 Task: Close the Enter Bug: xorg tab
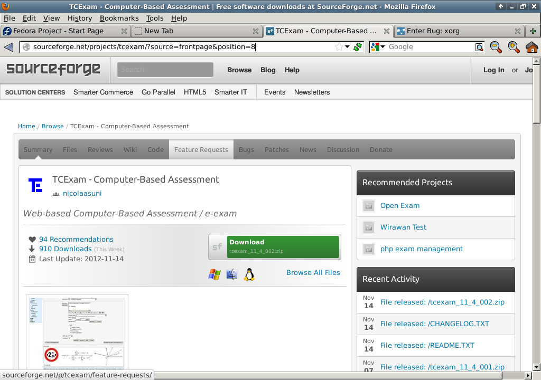pyautogui.click(x=518, y=31)
